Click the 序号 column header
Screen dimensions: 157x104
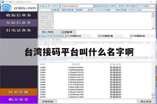pos(43,64)
